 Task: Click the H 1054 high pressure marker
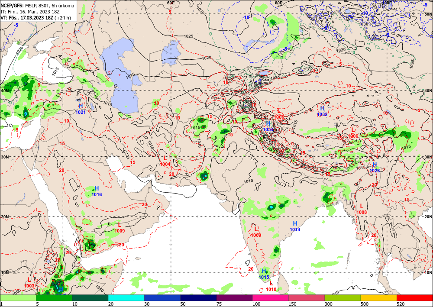268,126
